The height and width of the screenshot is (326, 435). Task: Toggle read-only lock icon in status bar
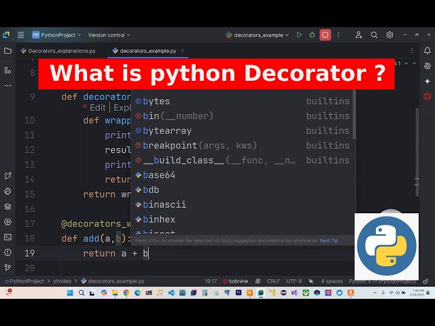(425, 281)
